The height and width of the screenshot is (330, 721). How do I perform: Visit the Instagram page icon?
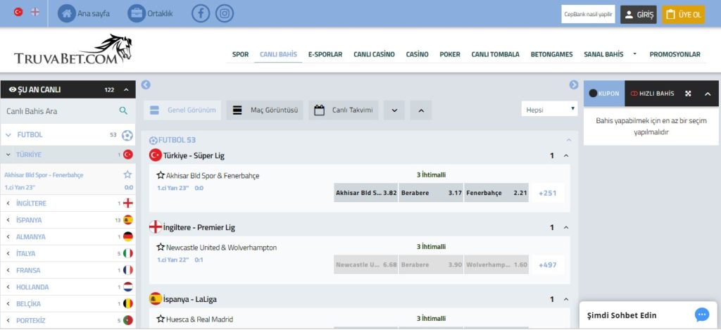click(x=225, y=13)
